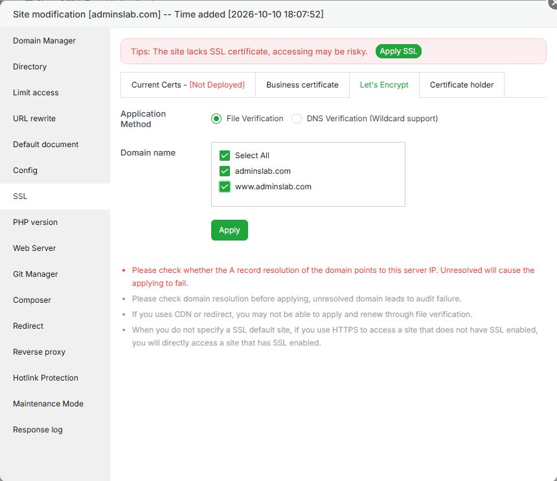This screenshot has height=481, width=557.
Task: Open Maintenance Mode section
Action: pyautogui.click(x=55, y=405)
